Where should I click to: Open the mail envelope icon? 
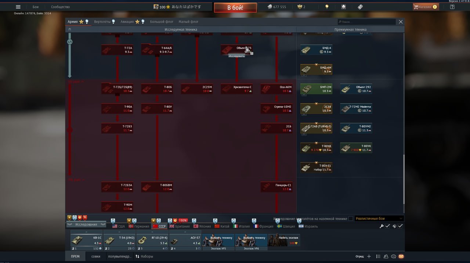pos(401,256)
